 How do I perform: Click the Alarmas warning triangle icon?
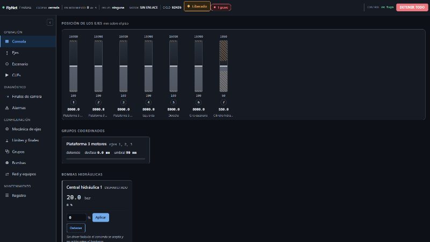(x=7, y=108)
